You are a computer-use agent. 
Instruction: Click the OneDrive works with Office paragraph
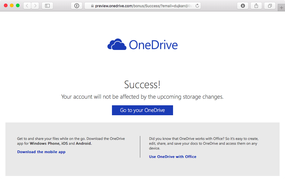203,144
